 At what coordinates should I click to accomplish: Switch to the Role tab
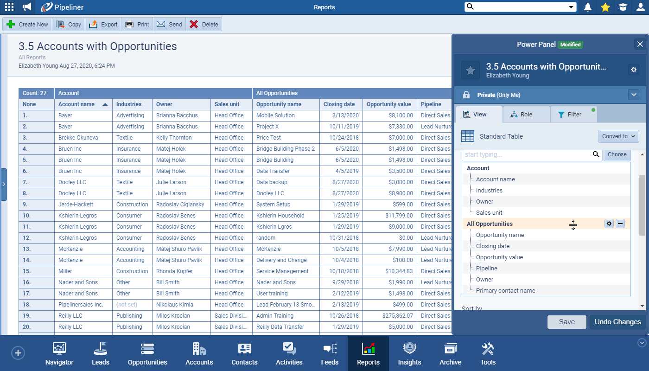(x=526, y=115)
